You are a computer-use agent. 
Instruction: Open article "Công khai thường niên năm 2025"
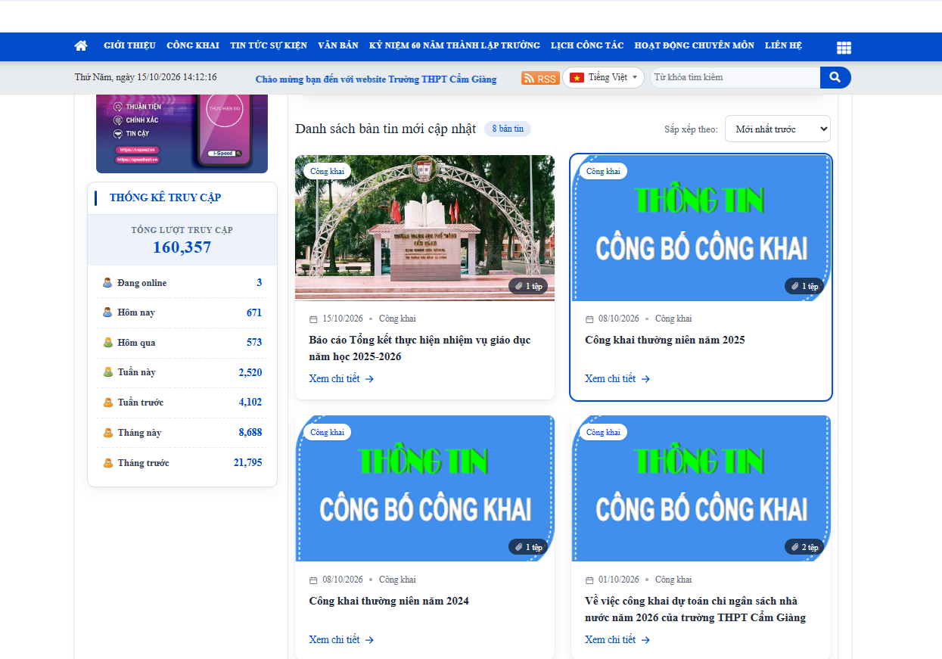(665, 340)
